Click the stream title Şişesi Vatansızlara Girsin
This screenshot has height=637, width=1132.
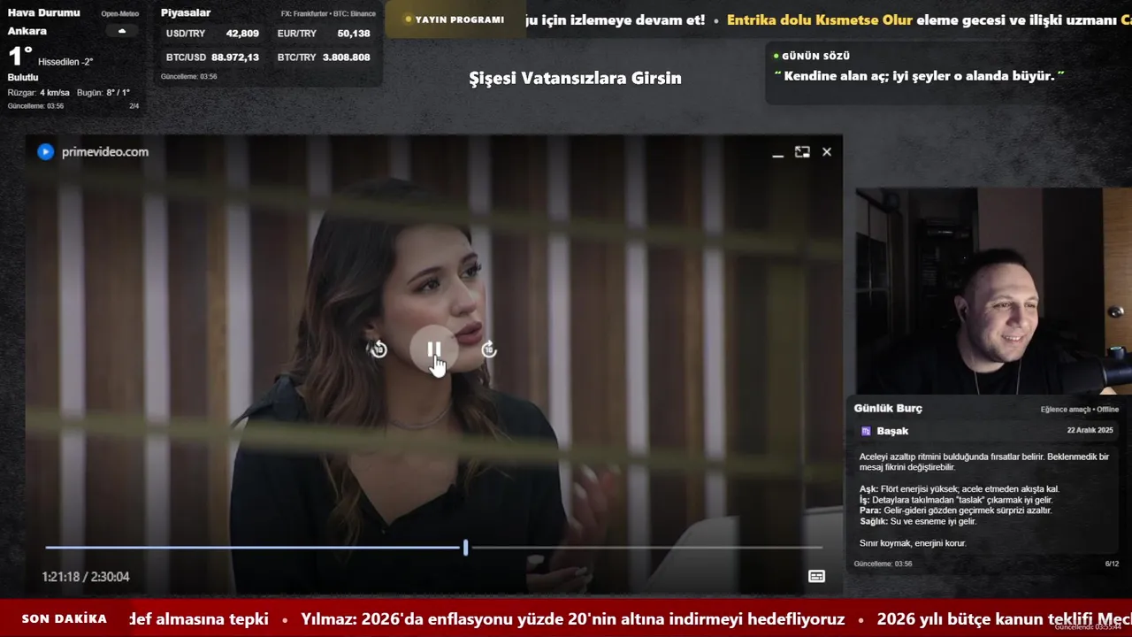click(575, 78)
